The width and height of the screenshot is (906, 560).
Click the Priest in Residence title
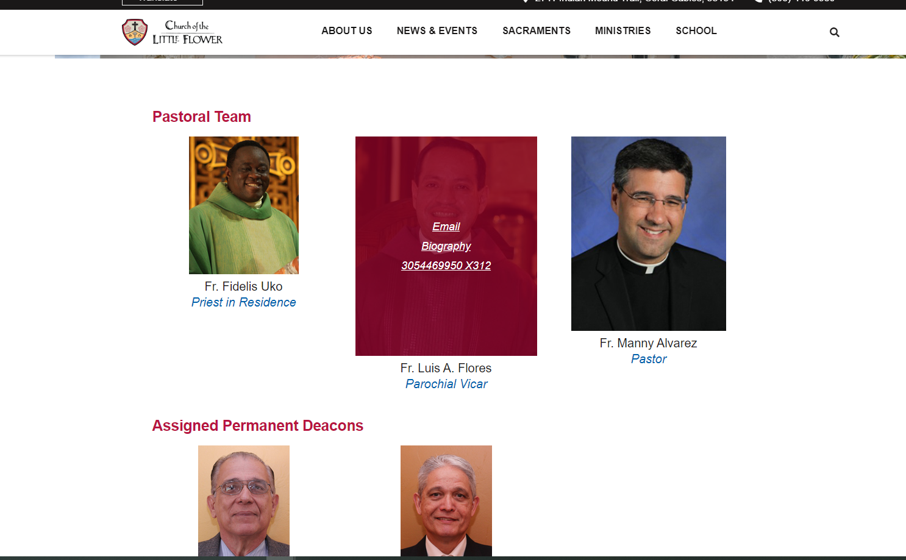[244, 302]
